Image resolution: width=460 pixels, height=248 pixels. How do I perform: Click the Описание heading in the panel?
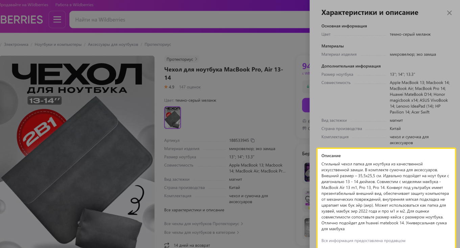[x=331, y=156]
